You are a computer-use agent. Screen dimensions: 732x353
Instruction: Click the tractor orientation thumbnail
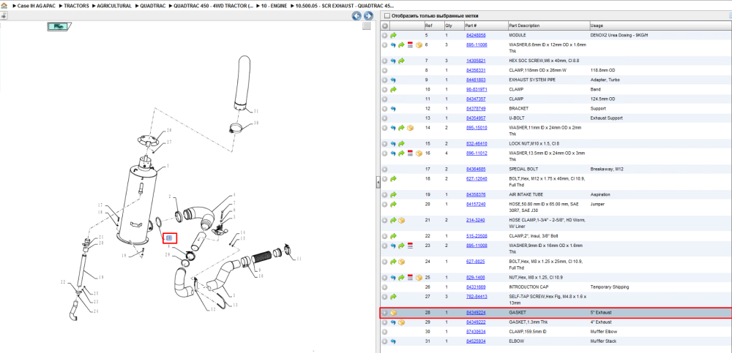pos(59,26)
